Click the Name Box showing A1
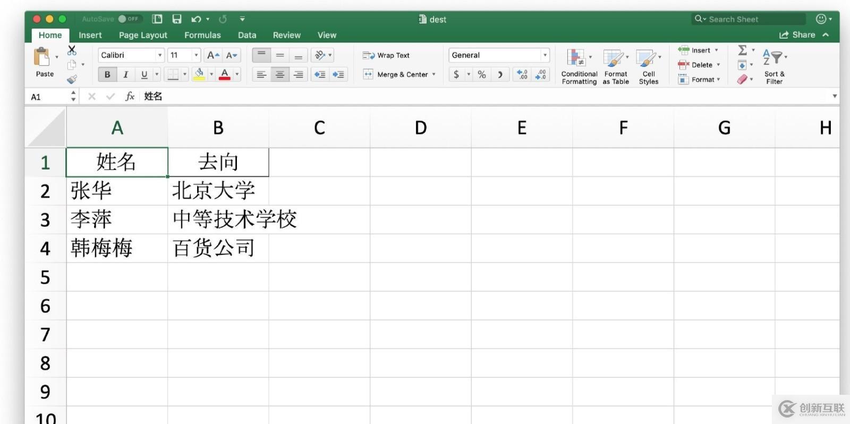The width and height of the screenshot is (850, 424). (48, 97)
